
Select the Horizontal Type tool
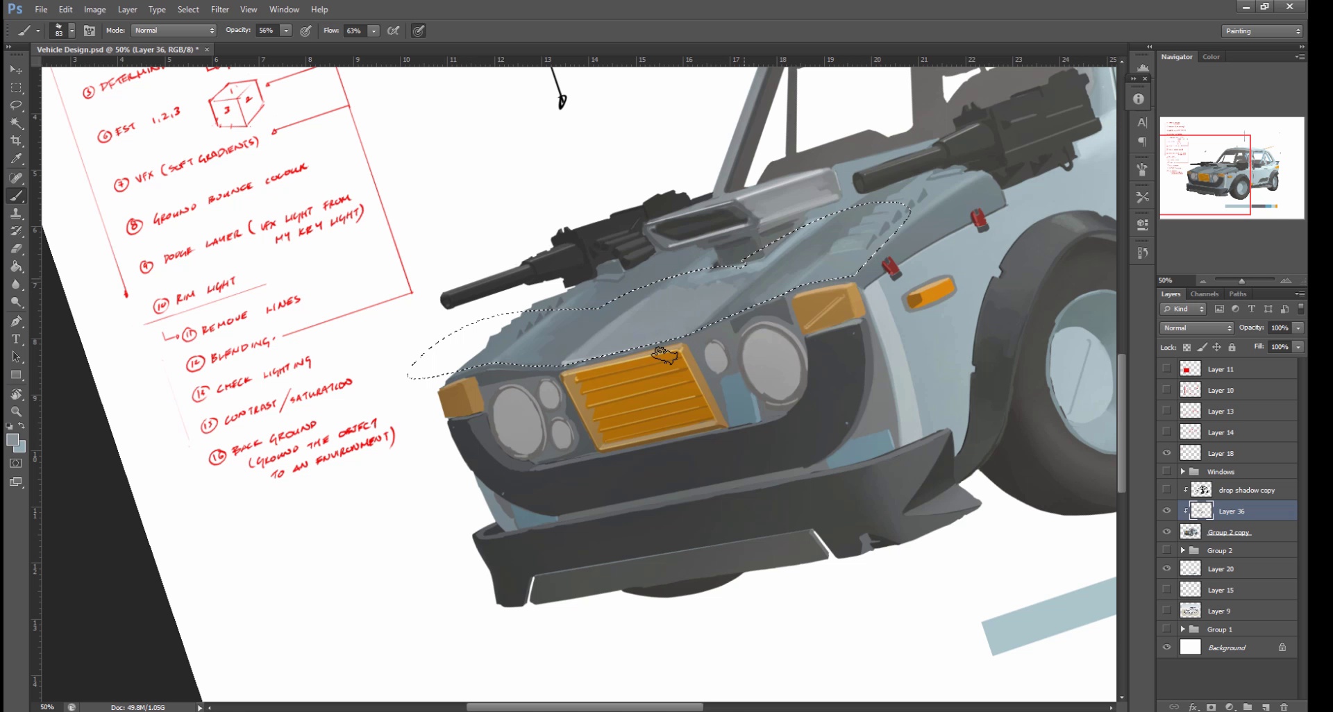tap(16, 339)
